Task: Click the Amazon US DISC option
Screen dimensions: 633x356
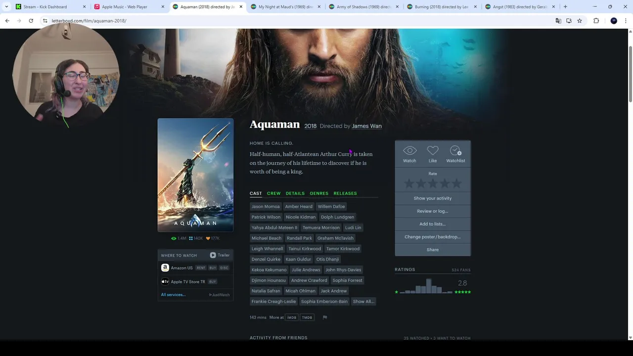Action: point(224,268)
